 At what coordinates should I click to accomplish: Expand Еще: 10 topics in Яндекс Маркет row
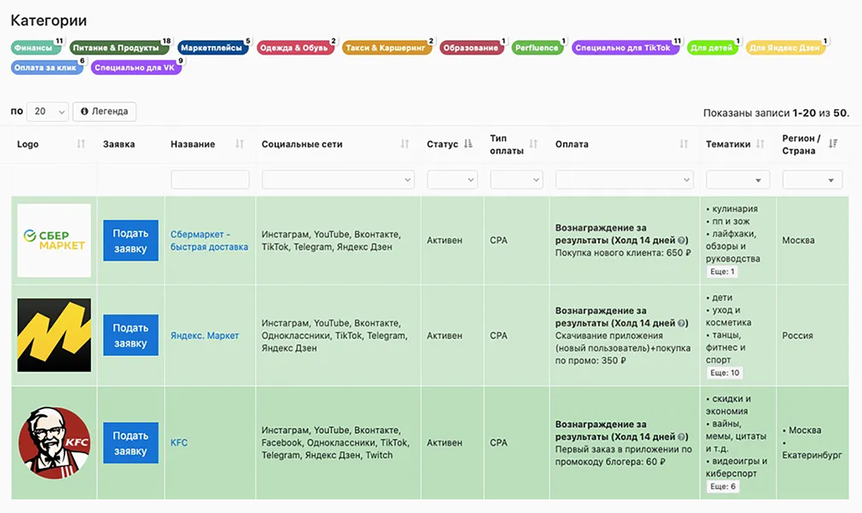coord(724,373)
